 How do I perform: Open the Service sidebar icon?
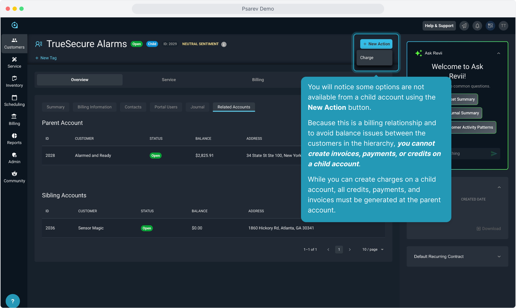point(14,62)
